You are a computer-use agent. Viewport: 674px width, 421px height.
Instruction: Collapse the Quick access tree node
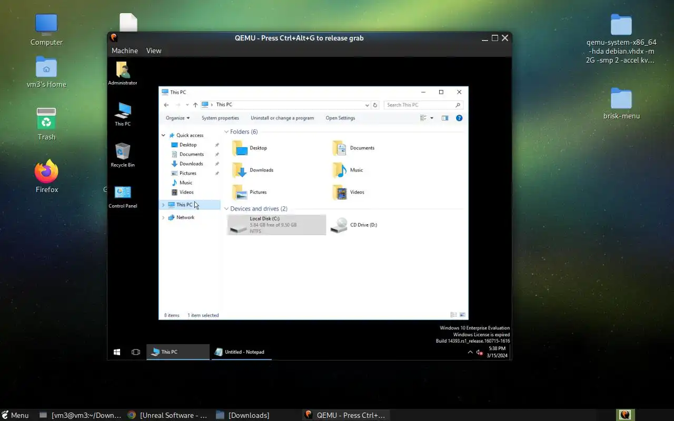pos(163,135)
